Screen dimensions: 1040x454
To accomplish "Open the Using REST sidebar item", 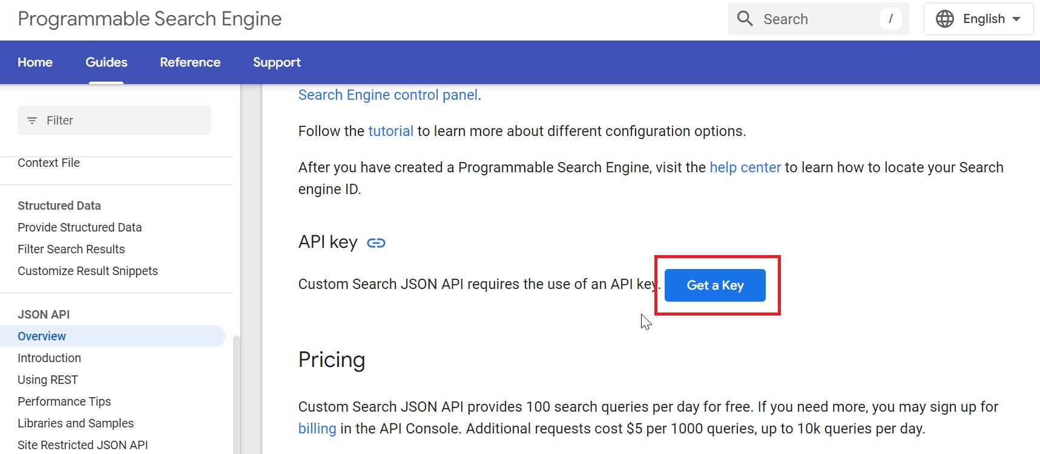I will click(x=48, y=380).
